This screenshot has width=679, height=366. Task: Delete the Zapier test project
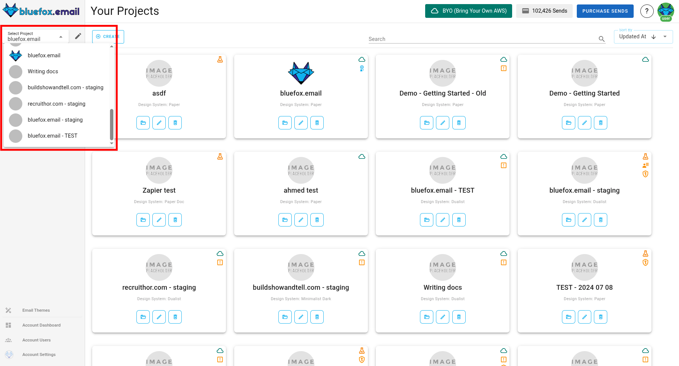coord(175,219)
